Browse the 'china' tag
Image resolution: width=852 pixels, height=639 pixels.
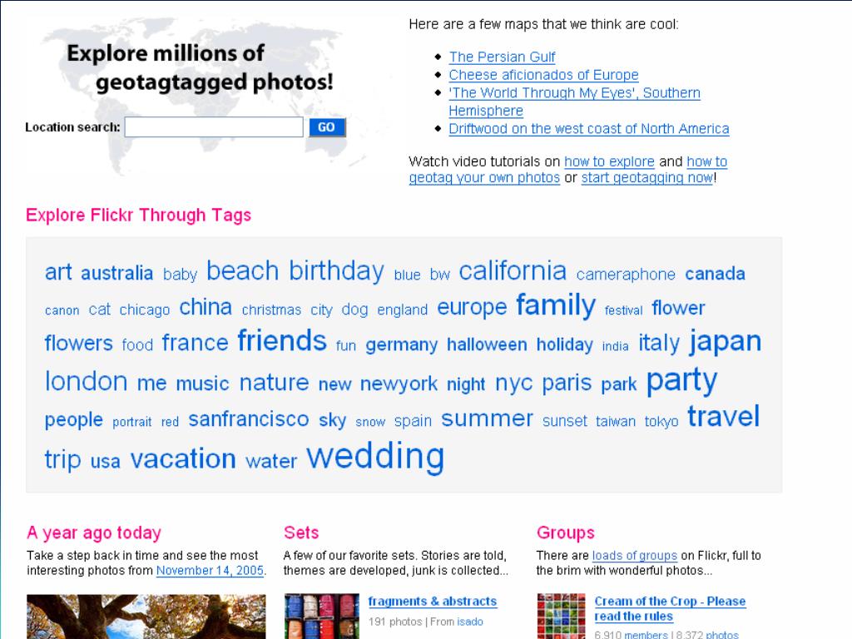(206, 307)
